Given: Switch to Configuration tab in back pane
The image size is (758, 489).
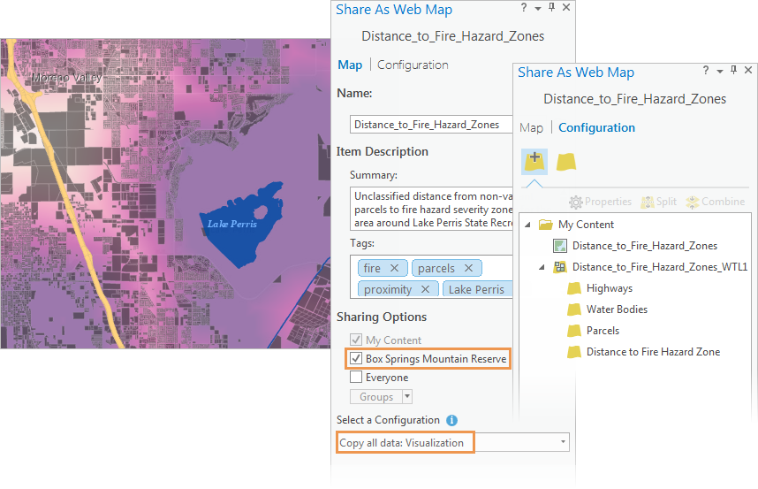Looking at the screenshot, I should point(413,65).
